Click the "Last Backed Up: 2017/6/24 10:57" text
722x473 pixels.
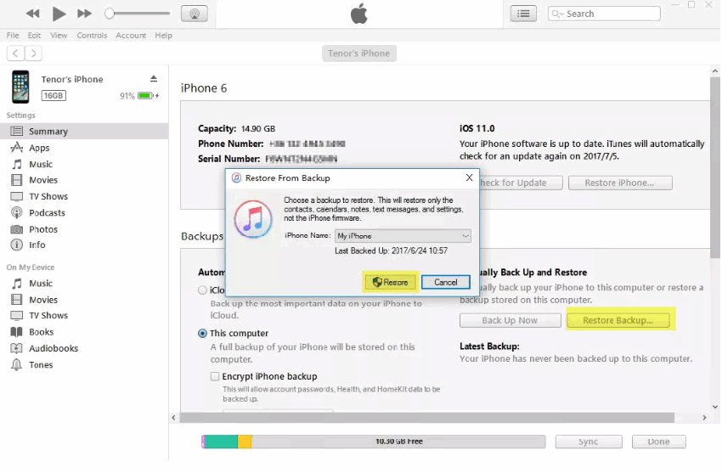(391, 251)
